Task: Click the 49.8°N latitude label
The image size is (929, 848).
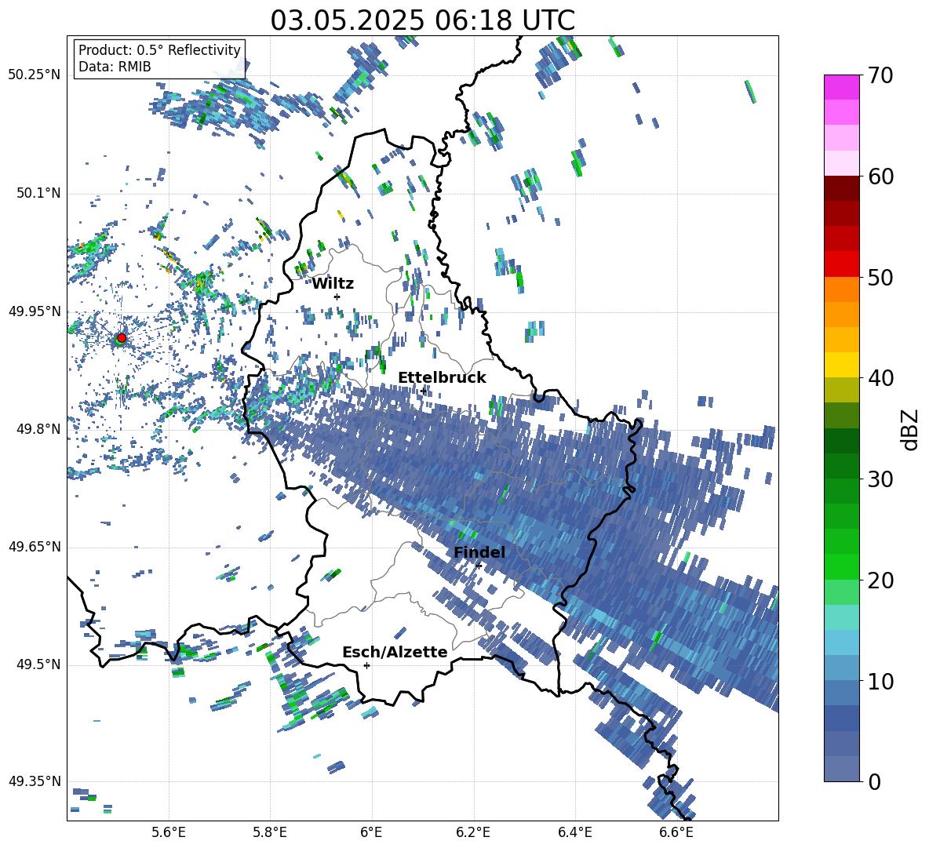Action: pyautogui.click(x=38, y=429)
